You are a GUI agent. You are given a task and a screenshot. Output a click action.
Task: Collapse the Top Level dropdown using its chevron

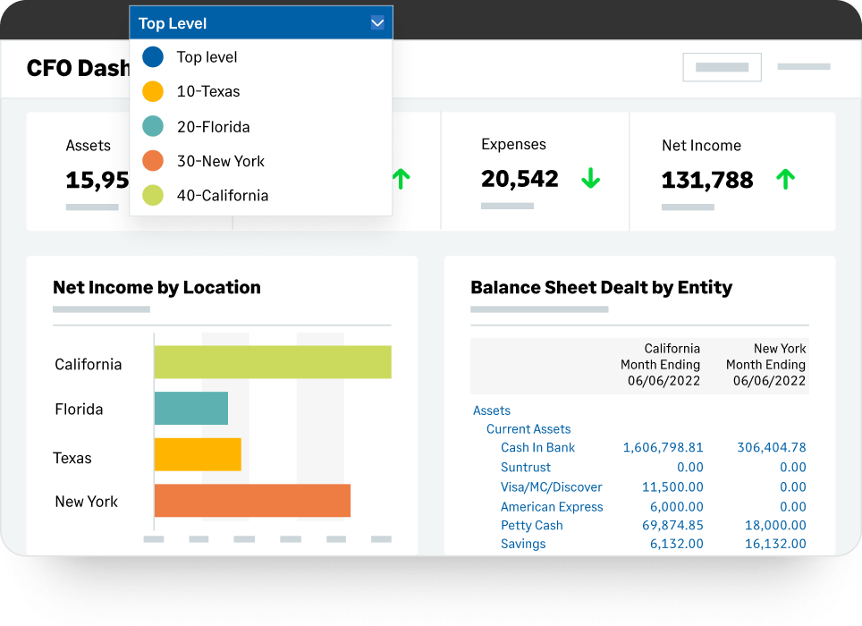coord(377,23)
